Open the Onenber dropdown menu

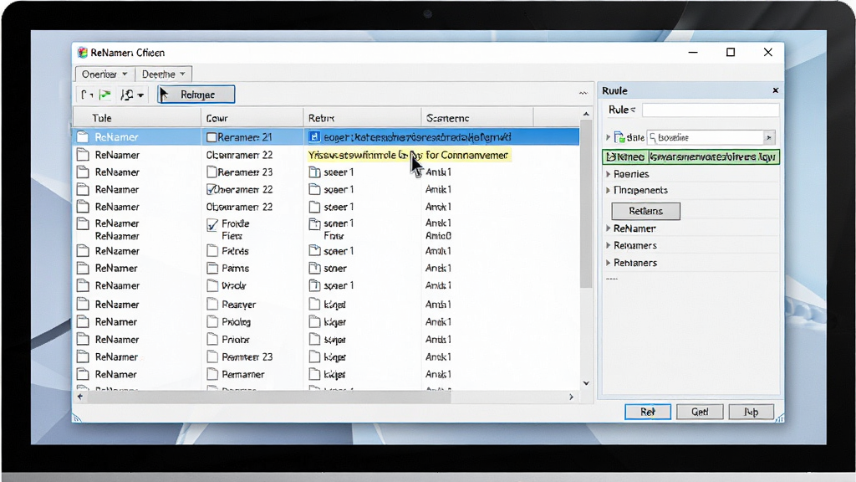104,74
